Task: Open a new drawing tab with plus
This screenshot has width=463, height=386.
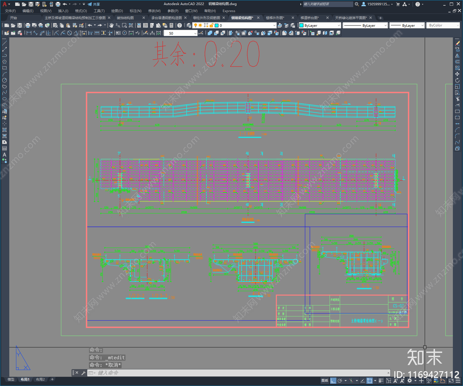Action: 381,18
